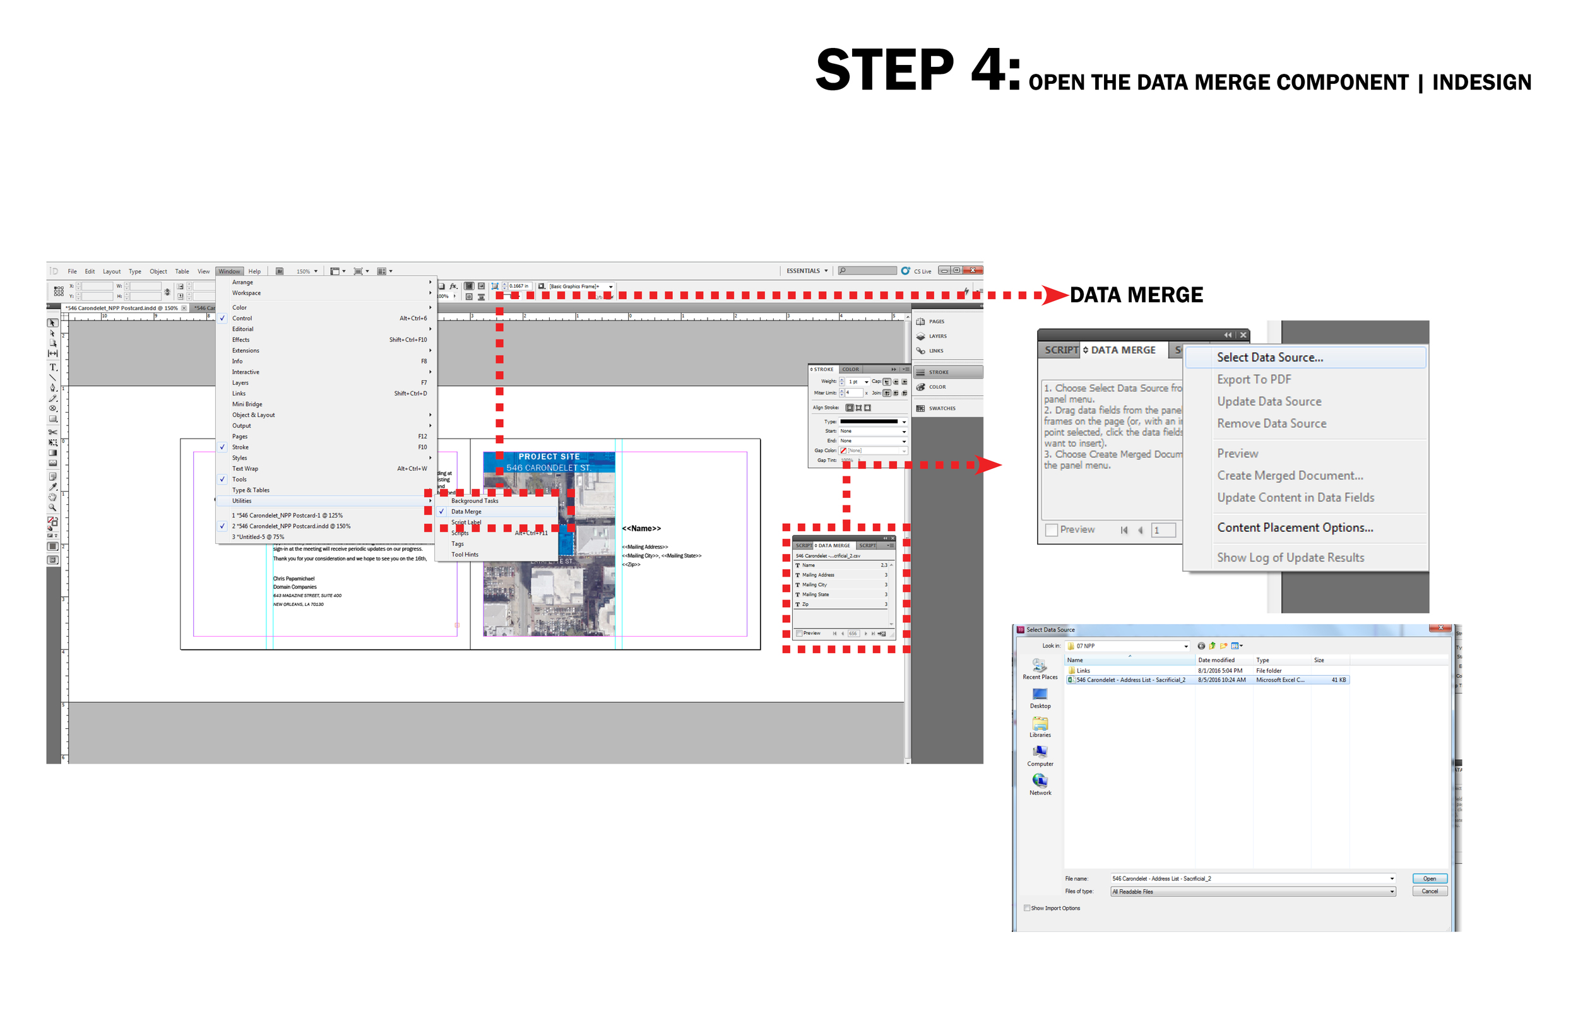Click Cancel in Select Data Source
This screenshot has height=1021, width=1578.
pos(1430,892)
